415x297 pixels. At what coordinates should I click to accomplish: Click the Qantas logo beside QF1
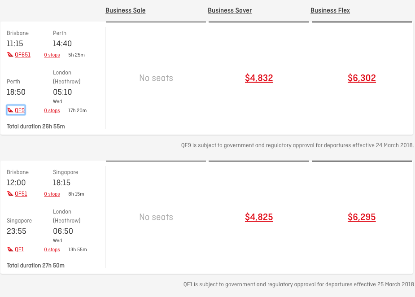[10, 249]
